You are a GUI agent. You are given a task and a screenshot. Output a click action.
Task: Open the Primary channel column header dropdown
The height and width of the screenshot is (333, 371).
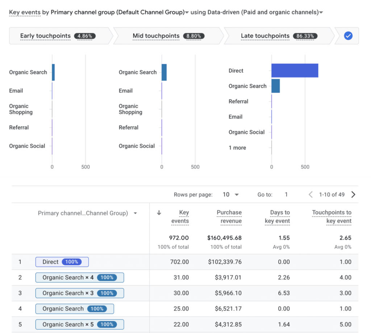point(136,213)
